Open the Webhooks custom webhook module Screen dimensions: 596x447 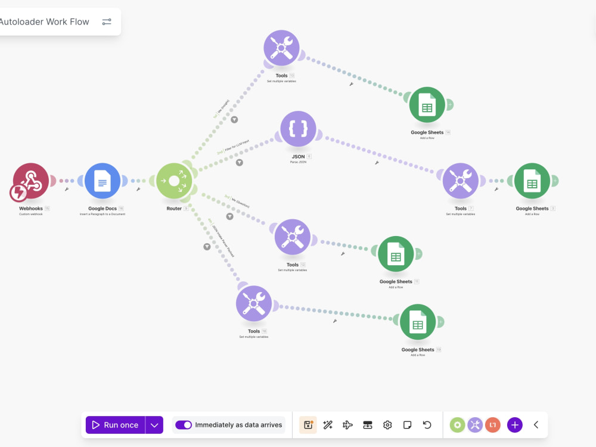tap(31, 181)
